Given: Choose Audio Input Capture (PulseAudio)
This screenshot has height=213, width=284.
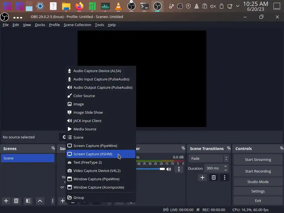Looking at the screenshot, I should pyautogui.click(x=101, y=79).
